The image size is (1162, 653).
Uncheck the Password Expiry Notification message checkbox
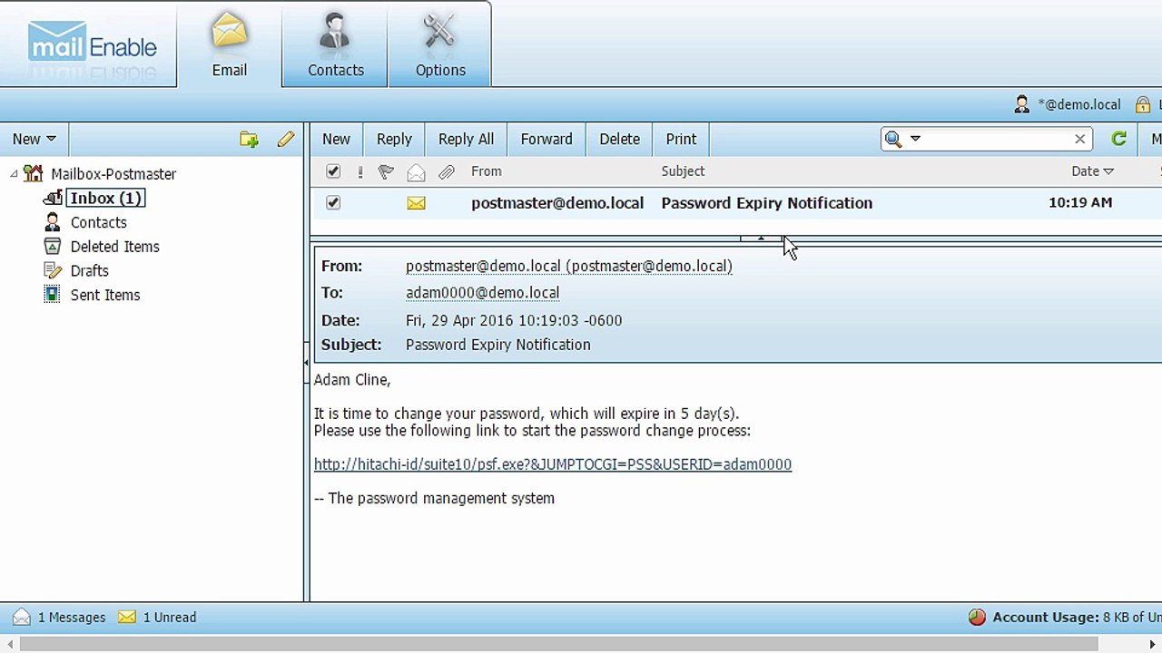[333, 203]
